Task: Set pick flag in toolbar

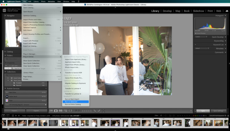Action: coord(76,111)
